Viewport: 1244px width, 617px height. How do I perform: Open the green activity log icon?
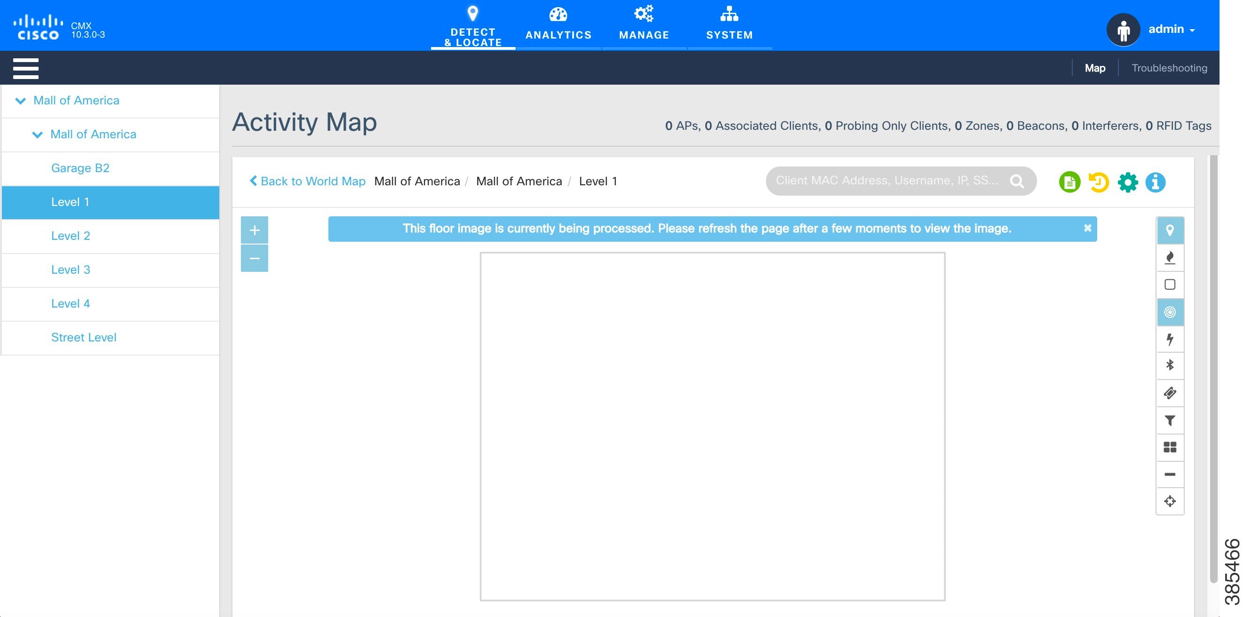pos(1069,182)
